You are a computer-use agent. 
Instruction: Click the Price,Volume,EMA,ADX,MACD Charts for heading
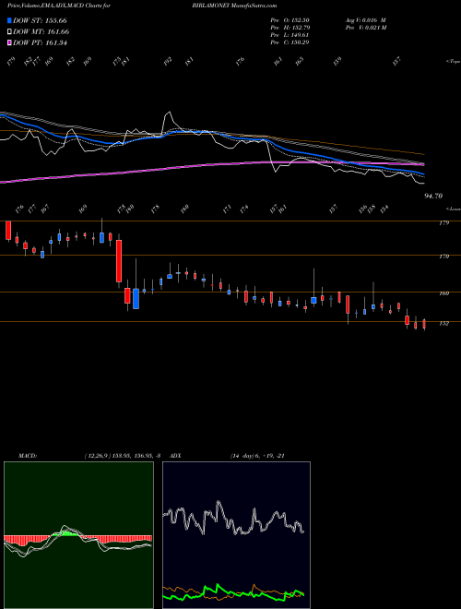[61, 6]
